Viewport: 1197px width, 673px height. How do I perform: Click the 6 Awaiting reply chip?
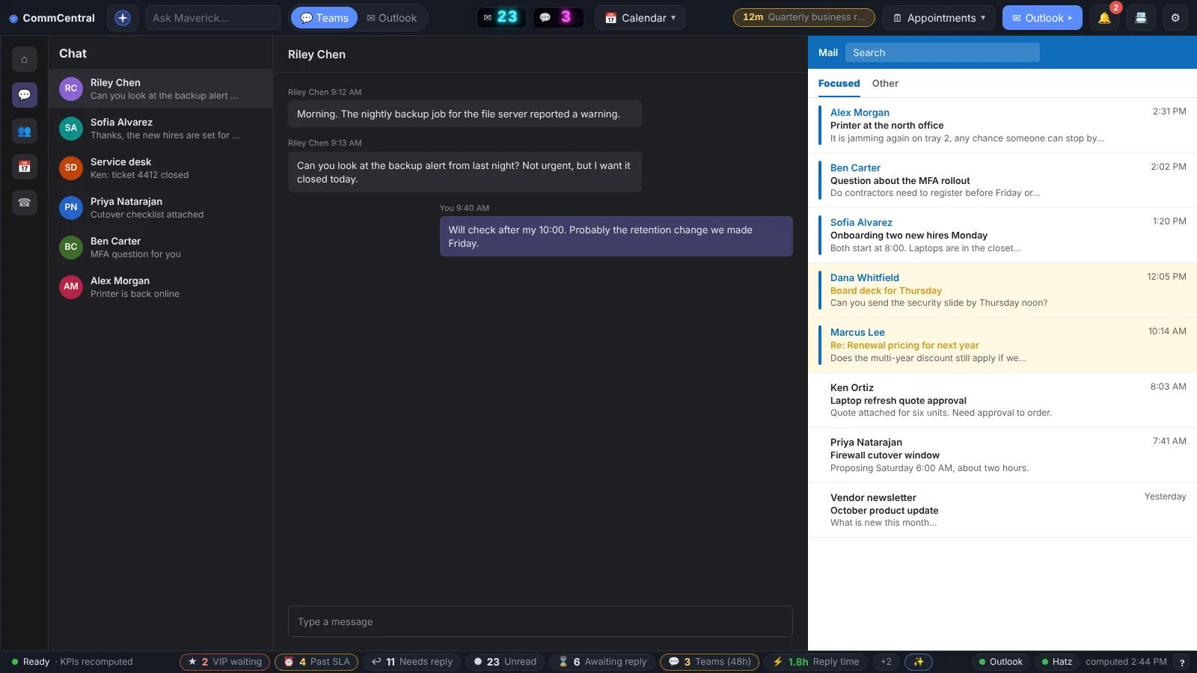[602, 662]
